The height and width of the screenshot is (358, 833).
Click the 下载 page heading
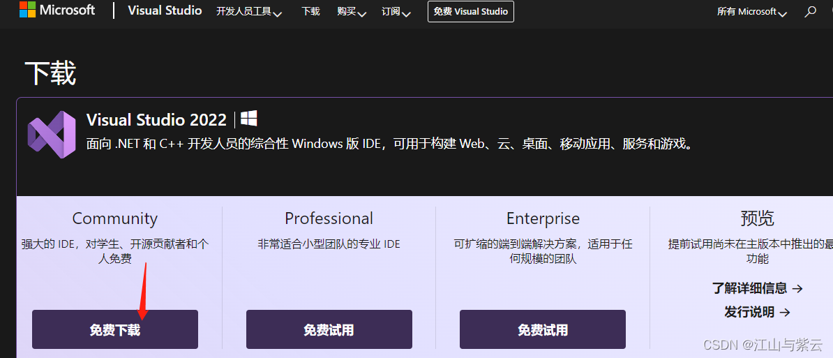(x=50, y=73)
